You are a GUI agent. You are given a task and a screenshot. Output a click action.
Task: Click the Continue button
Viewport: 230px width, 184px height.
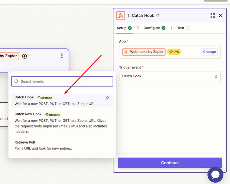170,163
